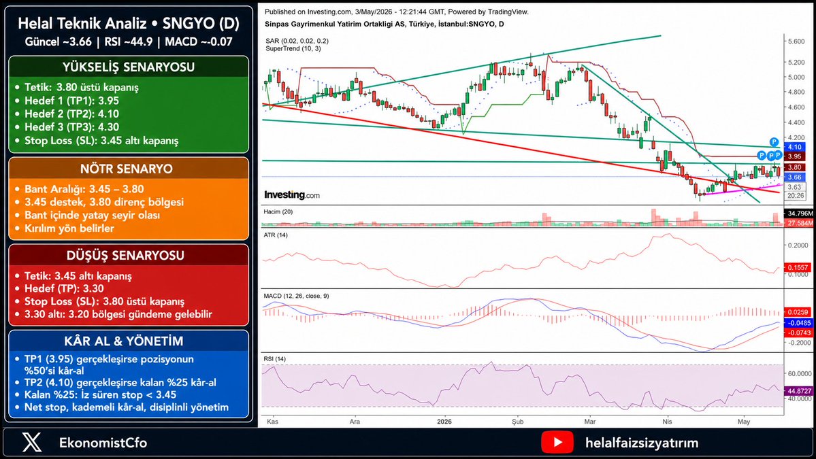816x459 pixels.
Task: Click the 'Published on Investing.com' header line
Action: coord(397,12)
